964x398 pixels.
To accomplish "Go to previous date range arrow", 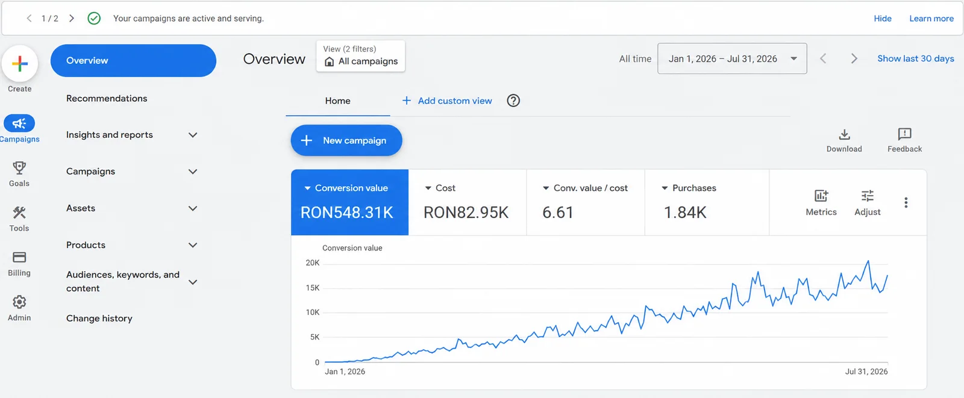I will tap(823, 58).
